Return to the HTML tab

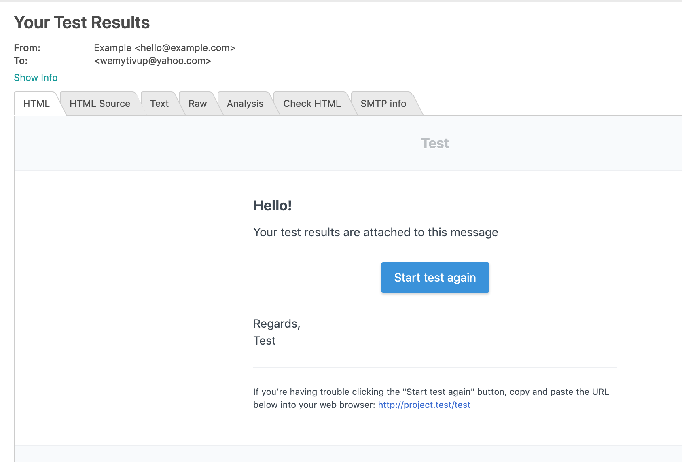click(x=36, y=104)
